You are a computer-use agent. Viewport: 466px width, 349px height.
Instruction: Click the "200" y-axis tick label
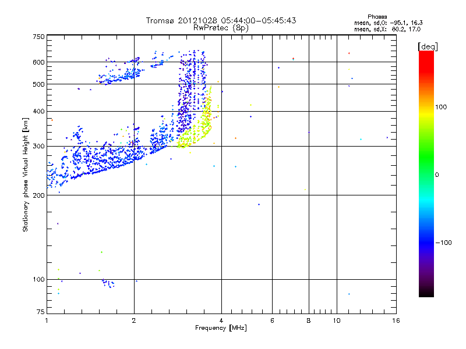tap(38, 195)
